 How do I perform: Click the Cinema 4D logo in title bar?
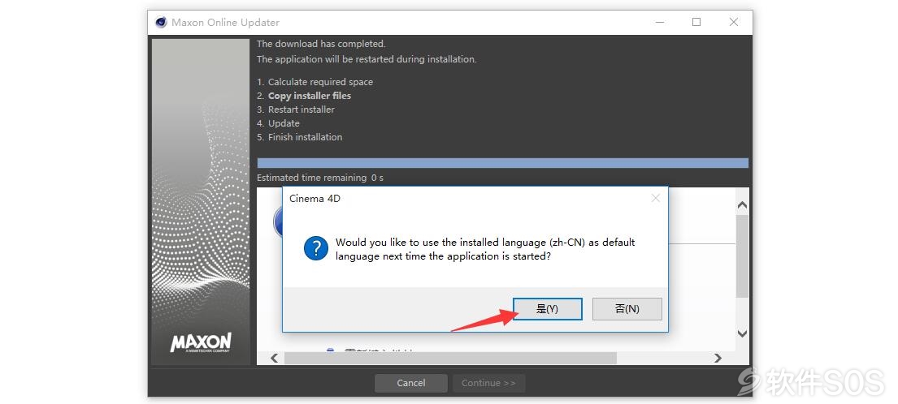(161, 22)
